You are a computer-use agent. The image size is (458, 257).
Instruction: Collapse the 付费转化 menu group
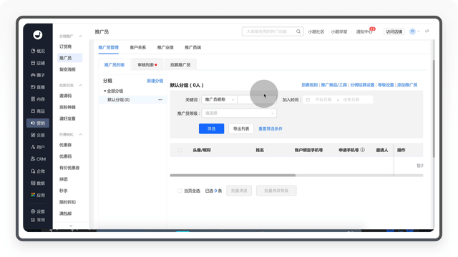pos(80,135)
